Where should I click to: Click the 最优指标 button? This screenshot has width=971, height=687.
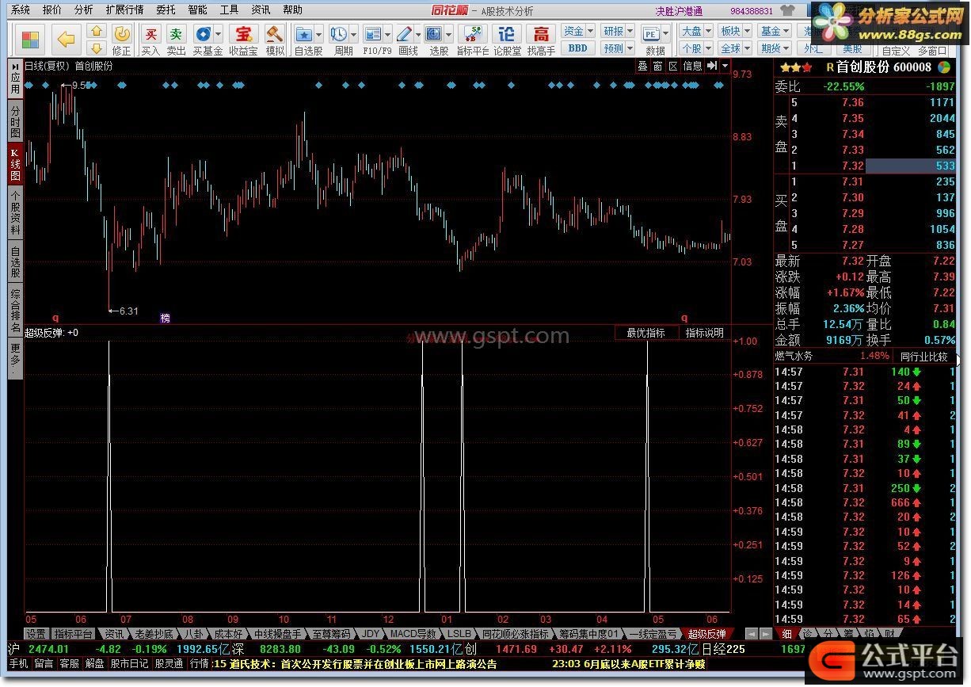click(646, 333)
